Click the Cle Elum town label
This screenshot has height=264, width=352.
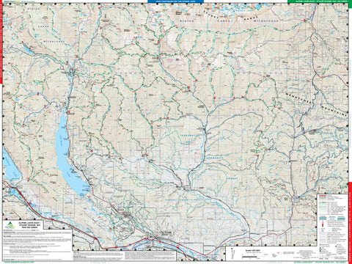(x=166, y=232)
